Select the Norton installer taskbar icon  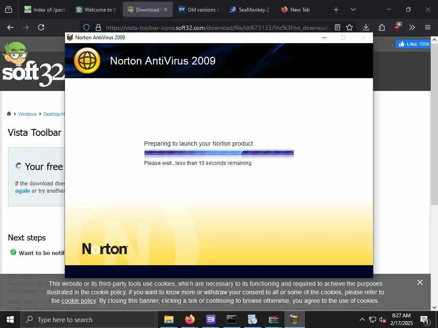click(294, 319)
